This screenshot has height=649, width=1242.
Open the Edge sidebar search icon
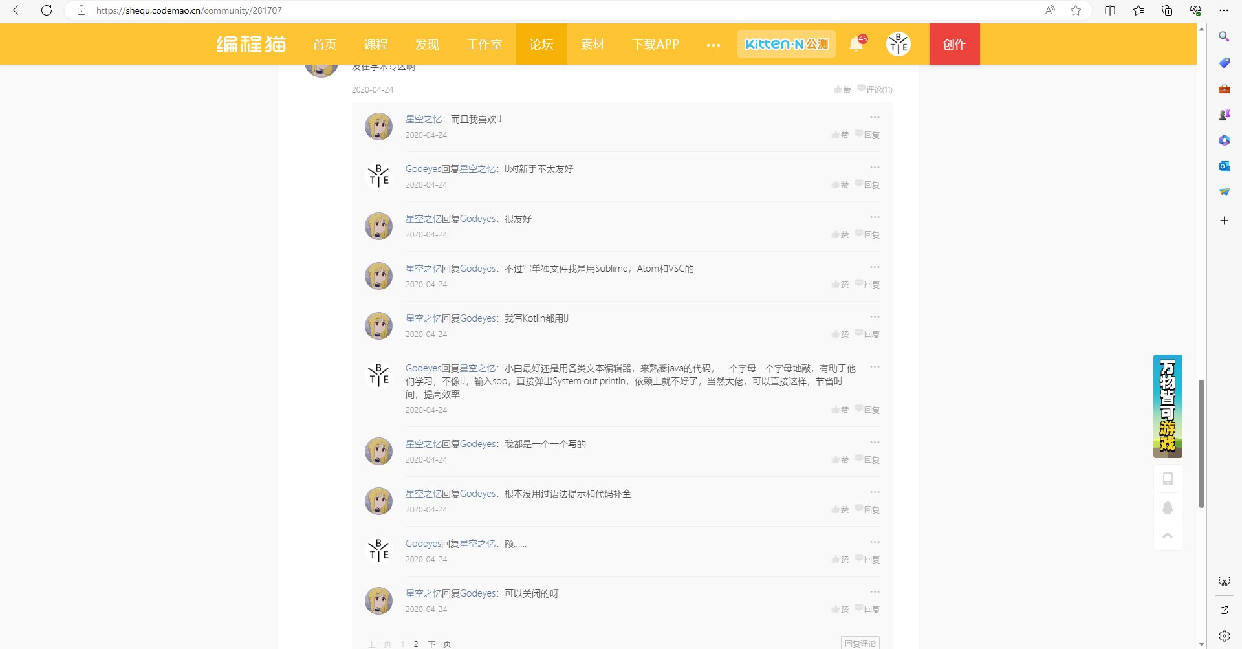click(1224, 37)
